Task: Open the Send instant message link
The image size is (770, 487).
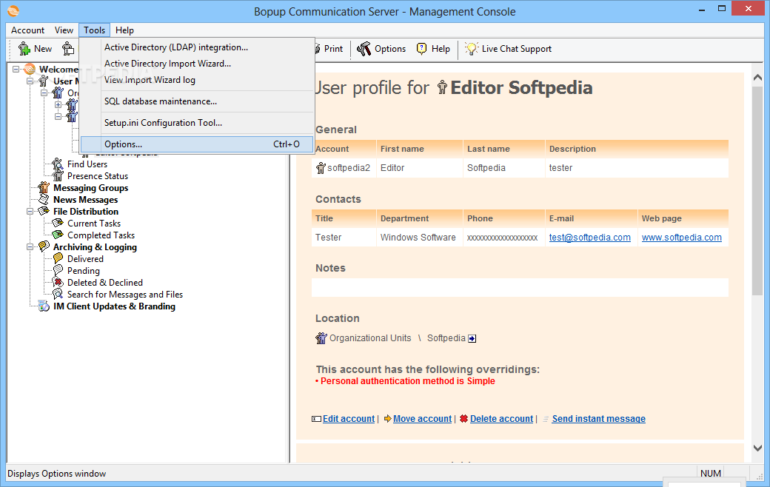Action: [x=599, y=419]
